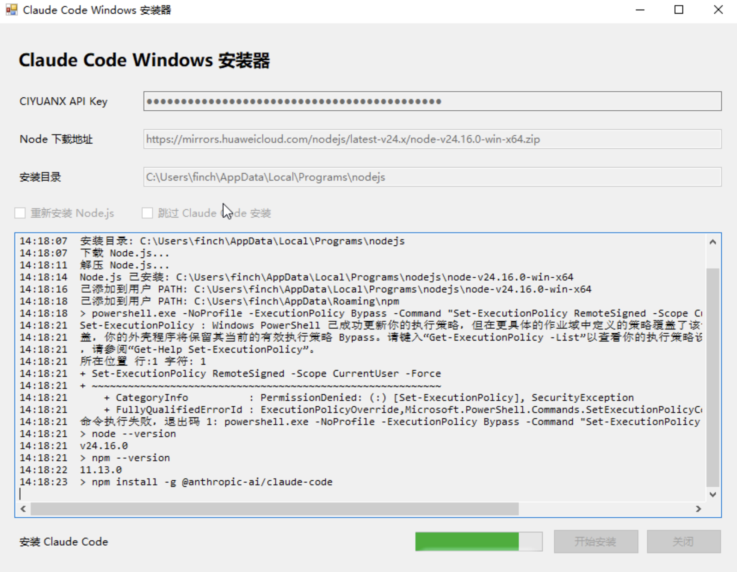Click the '解压 Node.js...' log line
Screen dimensions: 737x572
click(94, 265)
